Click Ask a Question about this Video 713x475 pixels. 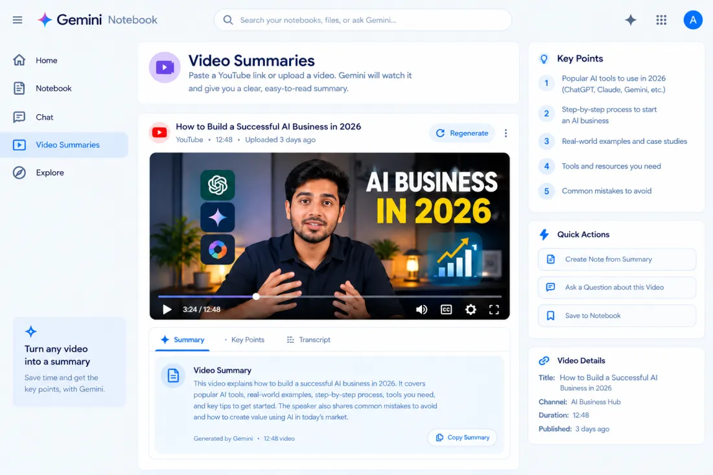617,287
